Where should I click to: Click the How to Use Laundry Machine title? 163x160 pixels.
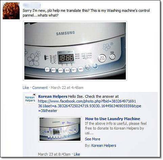click(x=113, y=119)
